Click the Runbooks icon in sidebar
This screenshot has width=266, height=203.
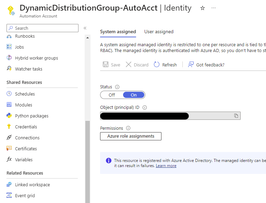click(9, 36)
